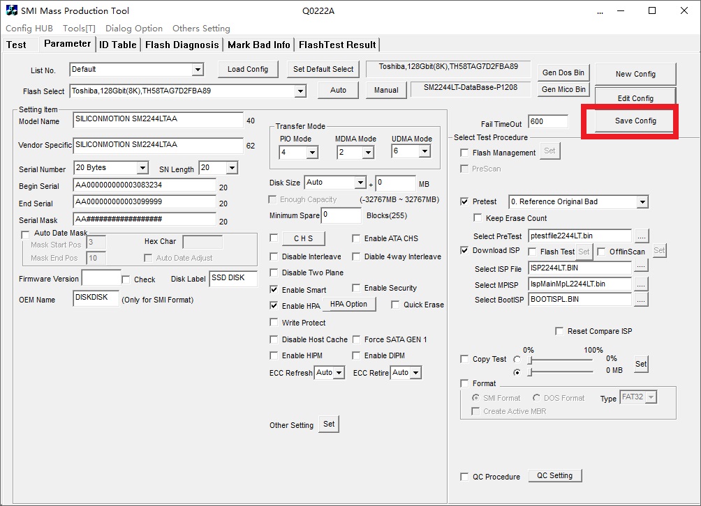Browse for the Select PreTest file
The width and height of the screenshot is (701, 506).
(641, 236)
